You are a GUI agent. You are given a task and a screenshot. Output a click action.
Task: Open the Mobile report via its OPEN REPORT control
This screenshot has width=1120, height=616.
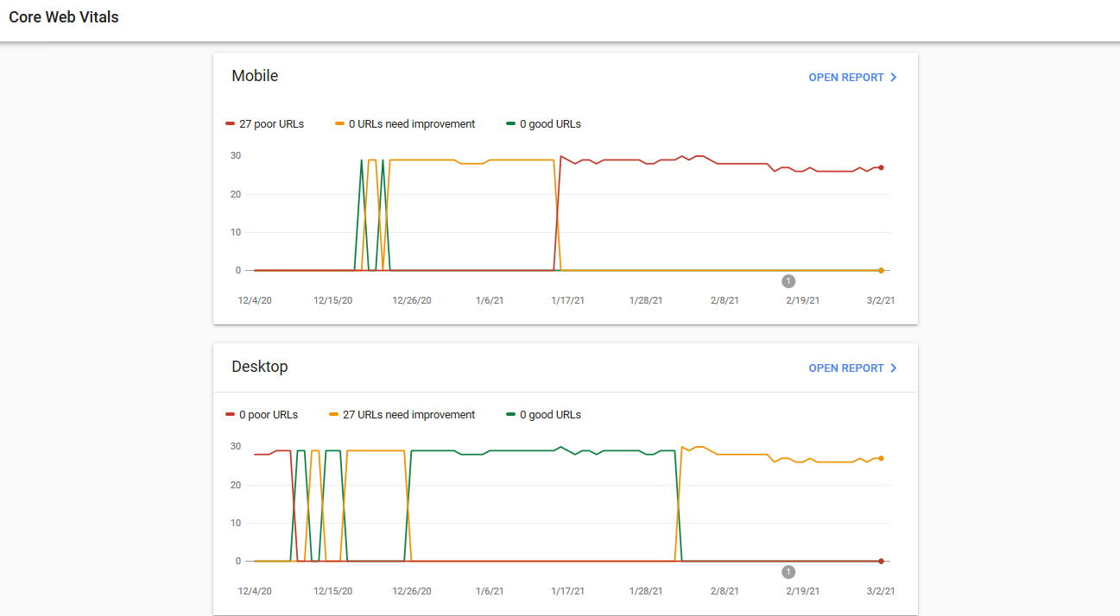pyautogui.click(x=846, y=77)
